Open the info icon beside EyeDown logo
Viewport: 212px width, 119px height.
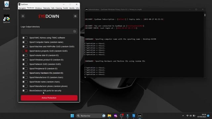tap(23, 16)
